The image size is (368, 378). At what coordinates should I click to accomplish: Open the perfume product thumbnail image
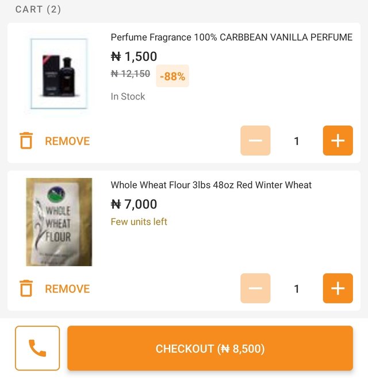(x=59, y=74)
